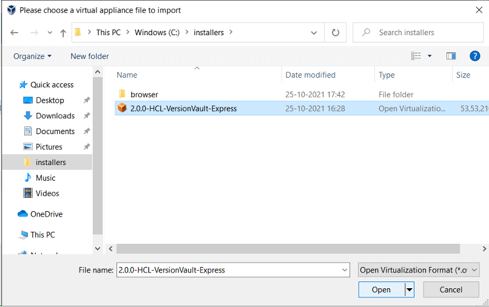Open File name history dropdown
The image size is (489, 307).
(x=345, y=270)
